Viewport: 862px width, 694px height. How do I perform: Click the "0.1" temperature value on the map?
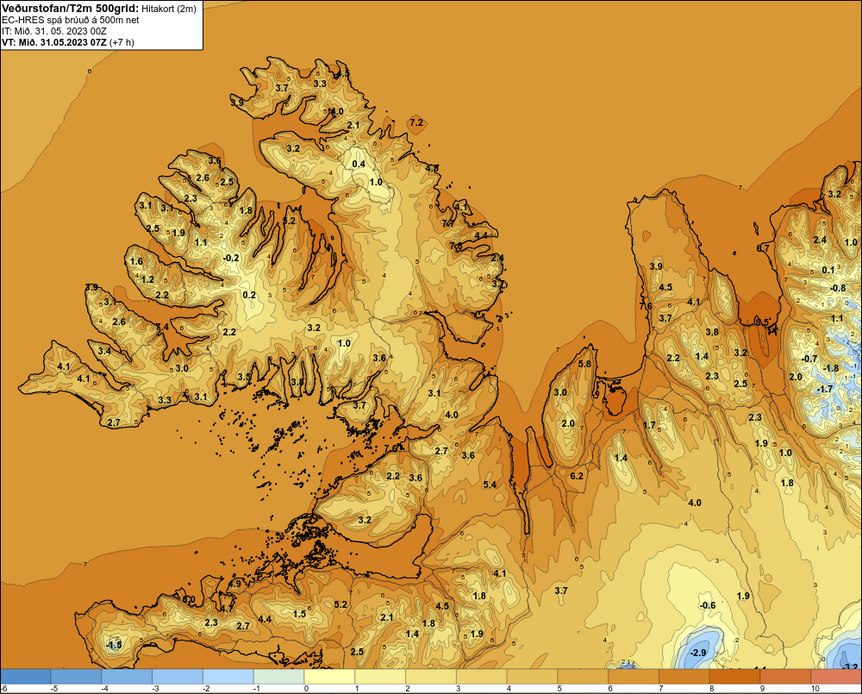click(828, 270)
